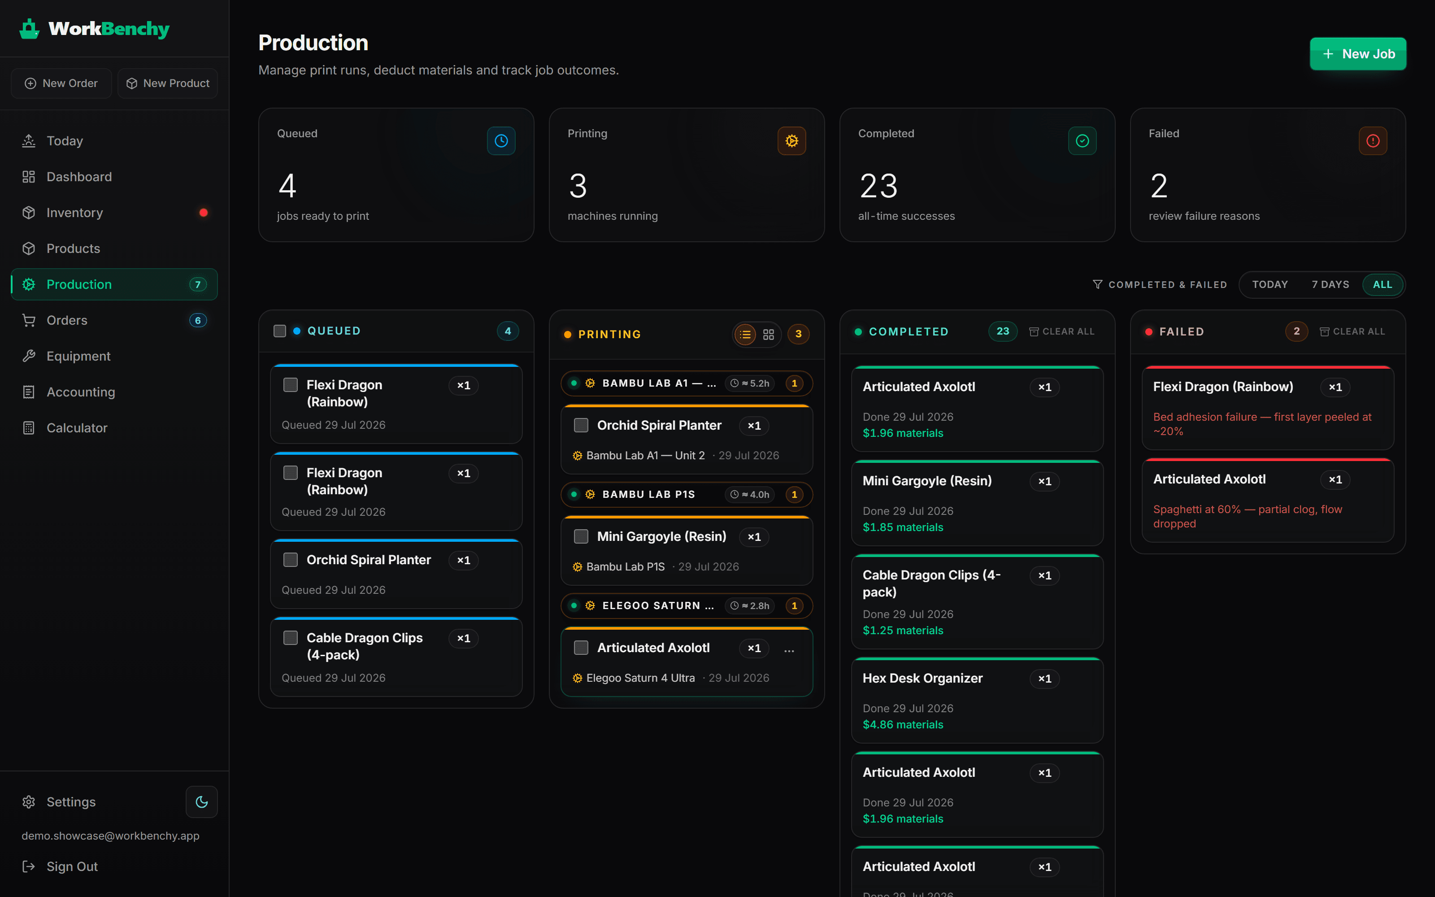Collapse the Bambu Lab A1 printer group
The width and height of the screenshot is (1435, 897).
[x=687, y=383]
